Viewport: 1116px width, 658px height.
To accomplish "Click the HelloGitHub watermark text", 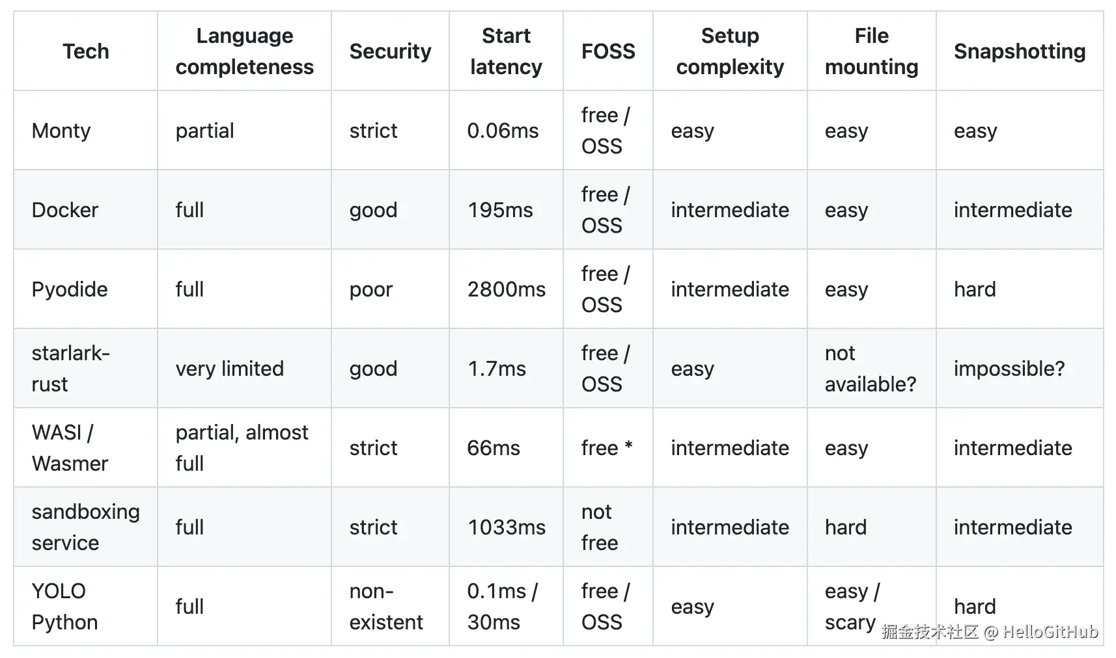I will tap(1050, 631).
